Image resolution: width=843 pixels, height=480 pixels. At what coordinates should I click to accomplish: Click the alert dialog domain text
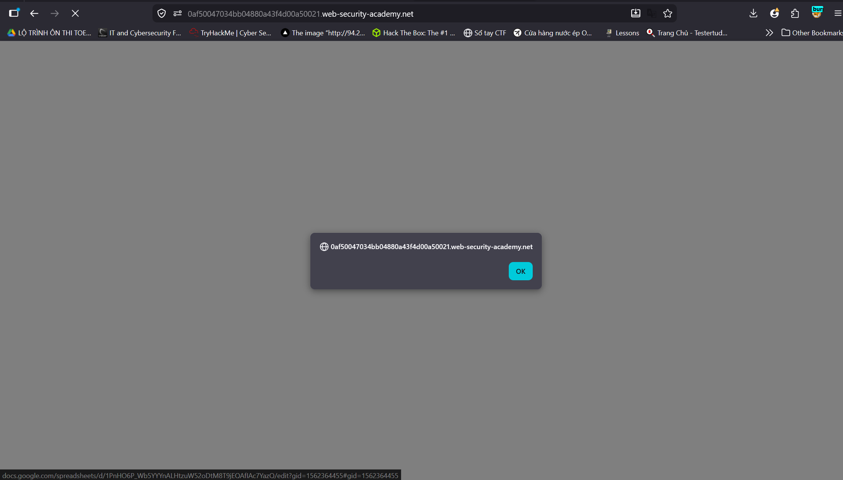432,247
